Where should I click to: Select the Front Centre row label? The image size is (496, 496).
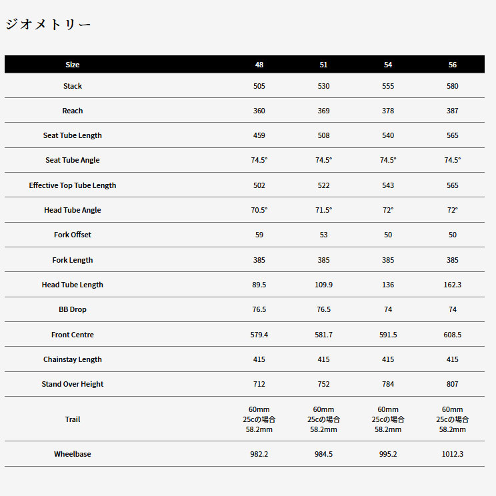73,335
